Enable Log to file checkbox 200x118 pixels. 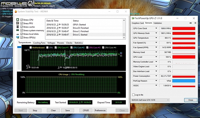[133, 95]
